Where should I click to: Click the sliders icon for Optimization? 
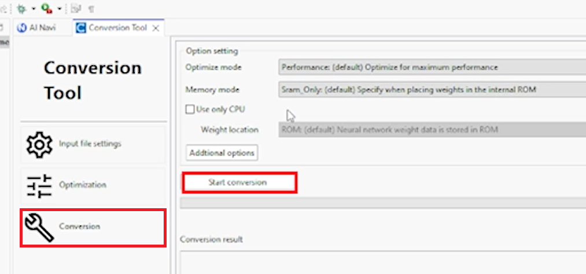click(39, 185)
